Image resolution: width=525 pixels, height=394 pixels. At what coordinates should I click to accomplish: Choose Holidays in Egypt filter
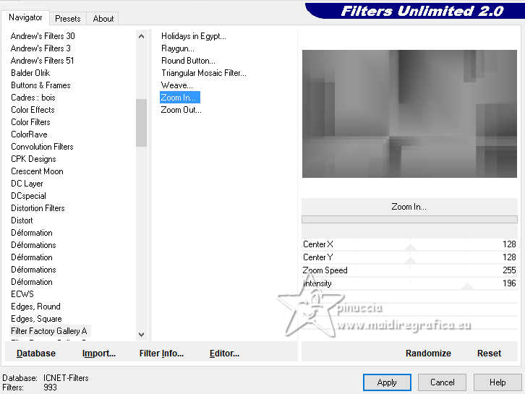[x=194, y=36]
